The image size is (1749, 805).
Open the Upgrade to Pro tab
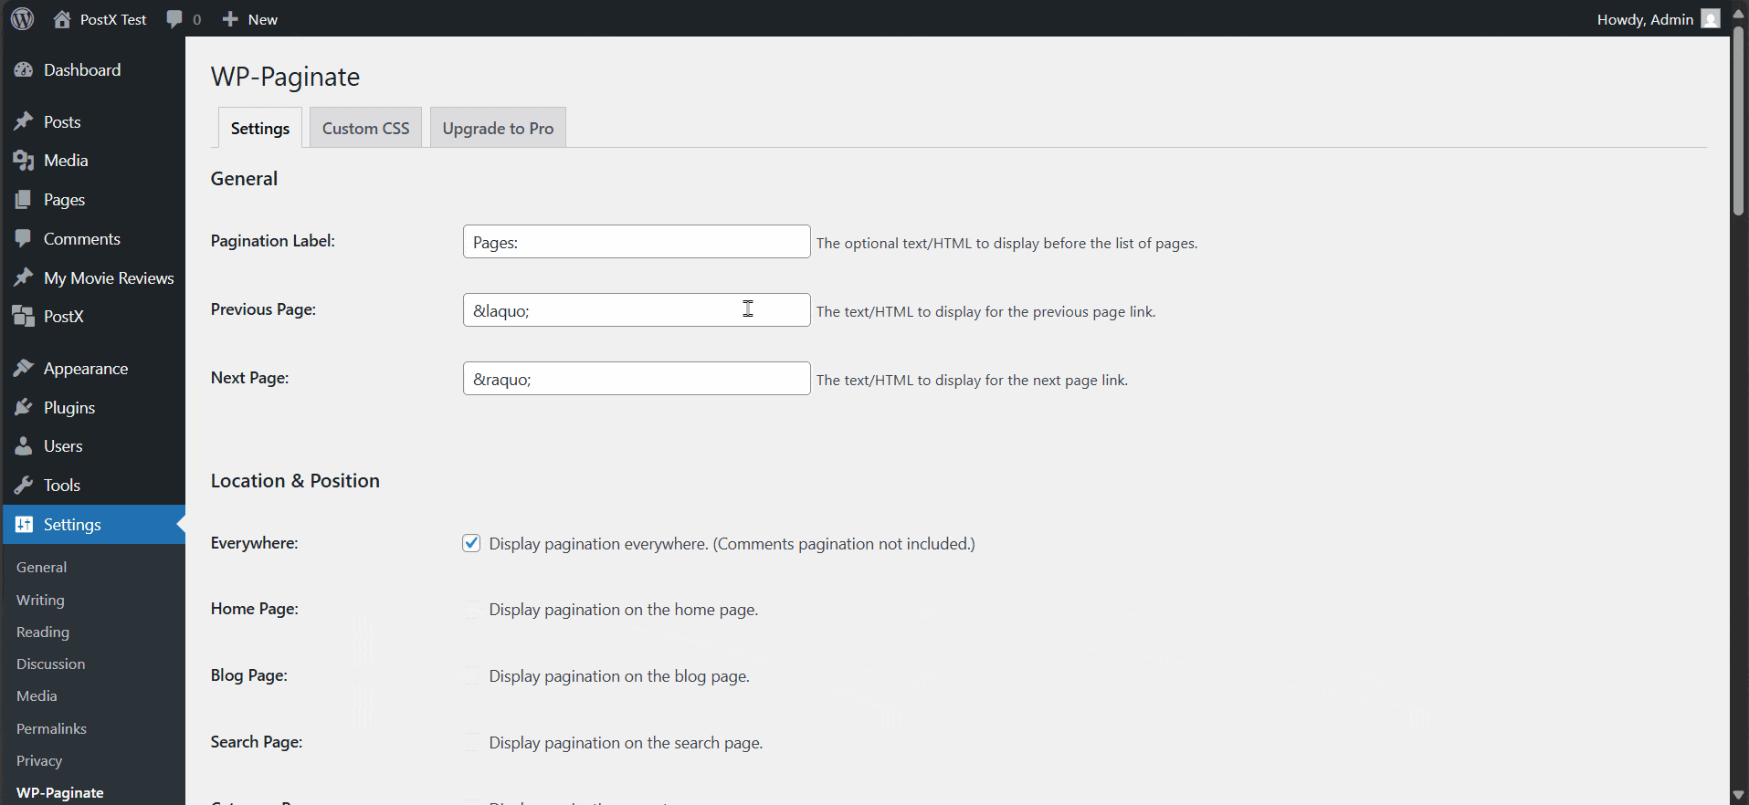point(498,128)
